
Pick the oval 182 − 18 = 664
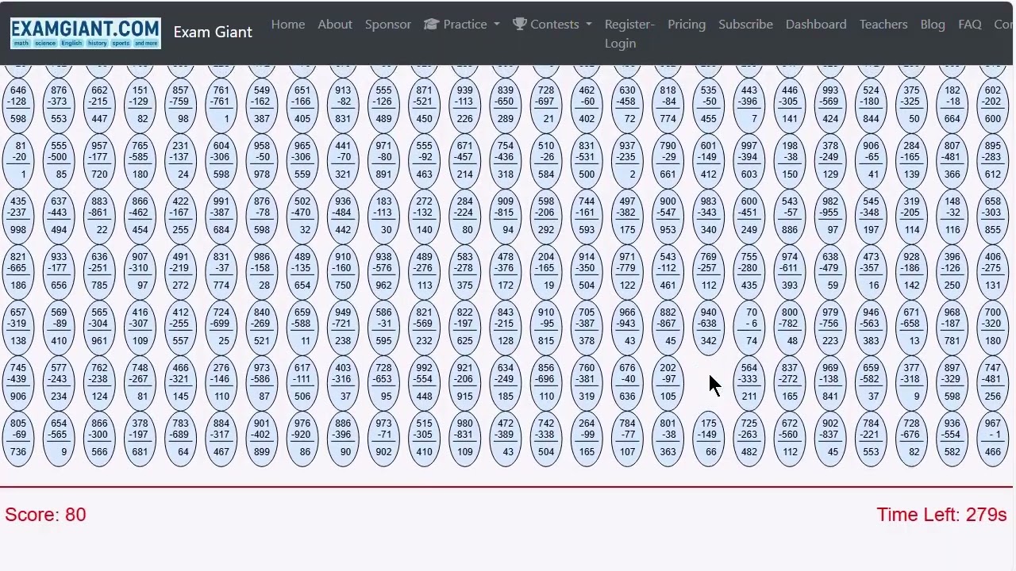tap(952, 105)
